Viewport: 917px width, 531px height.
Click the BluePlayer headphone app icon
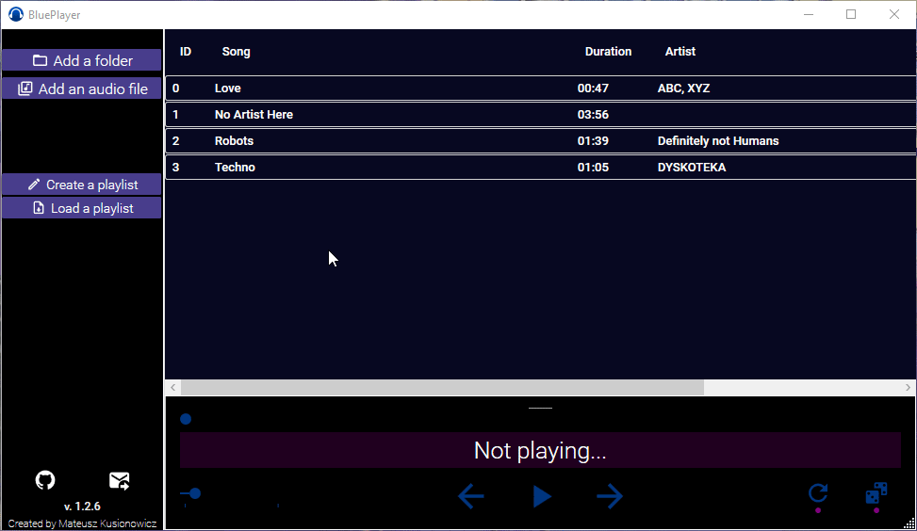(16, 15)
